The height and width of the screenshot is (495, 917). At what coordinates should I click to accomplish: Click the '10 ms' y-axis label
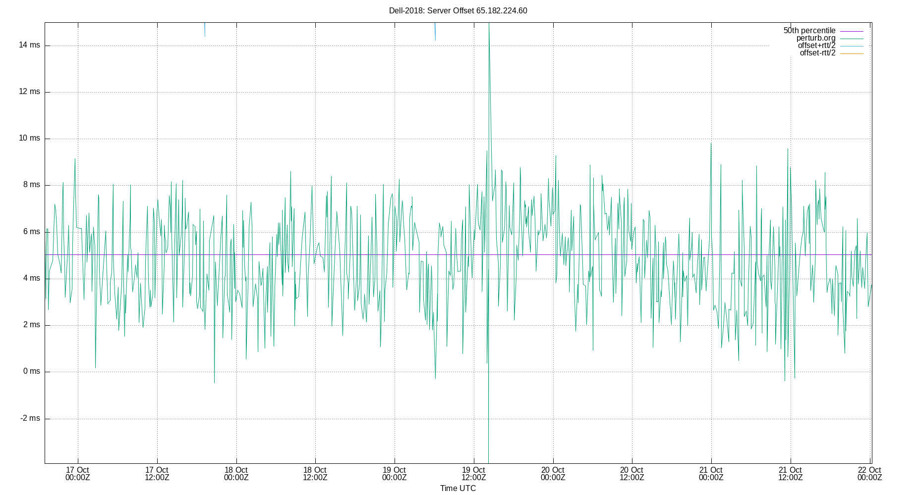tap(29, 138)
